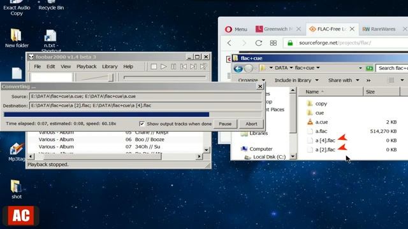Open the New folder desktop icon
Screen dimensions: 408x229
pyautogui.click(x=17, y=38)
